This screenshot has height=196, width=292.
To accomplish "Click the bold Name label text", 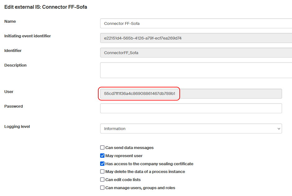I will click(x=10, y=21).
